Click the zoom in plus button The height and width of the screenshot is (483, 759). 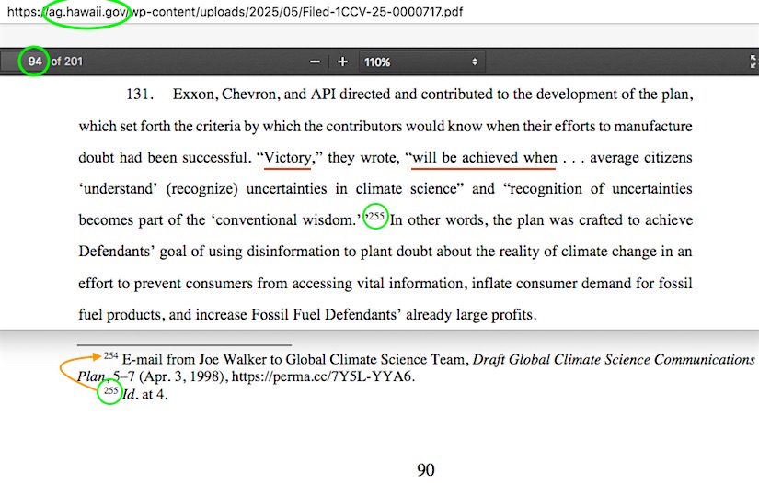pos(343,62)
